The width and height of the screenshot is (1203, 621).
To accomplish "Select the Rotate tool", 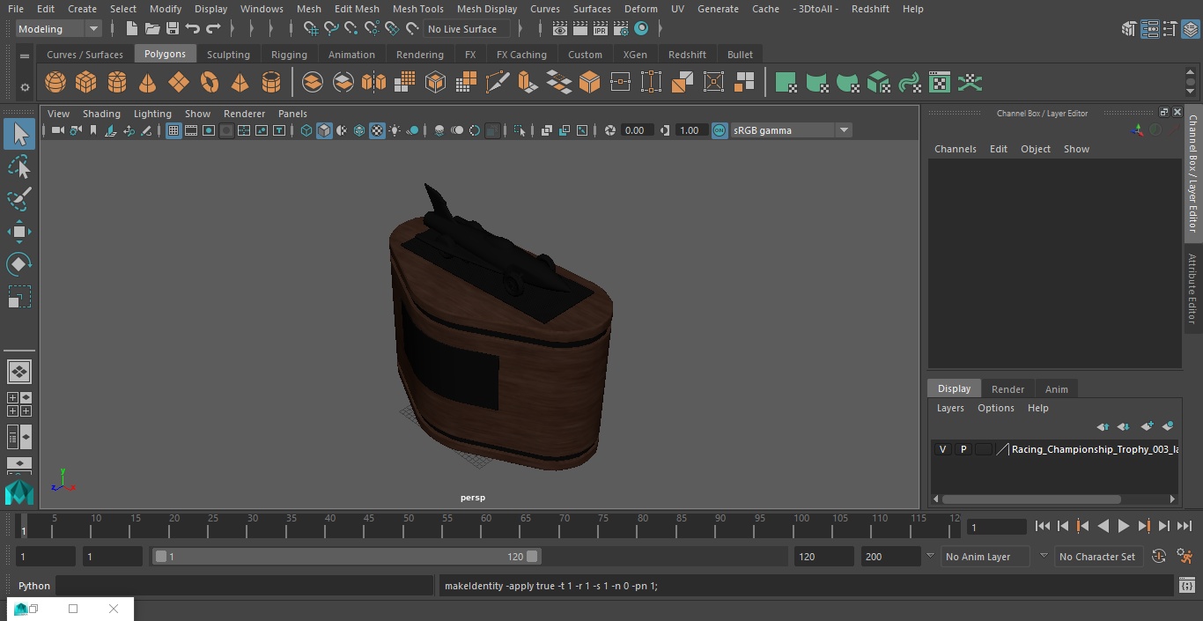I will (x=19, y=264).
